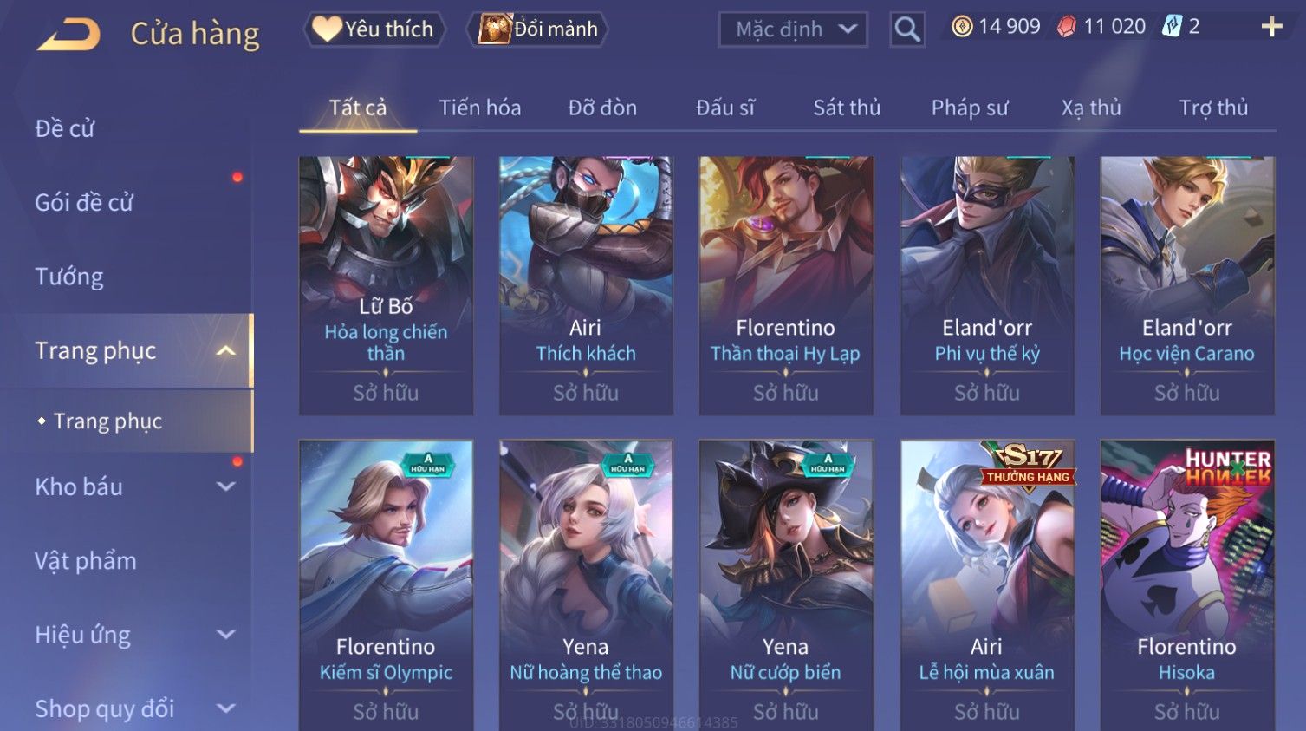Screen dimensions: 1306x731
Task: Switch to the Pháp sư tab
Action: (x=970, y=108)
